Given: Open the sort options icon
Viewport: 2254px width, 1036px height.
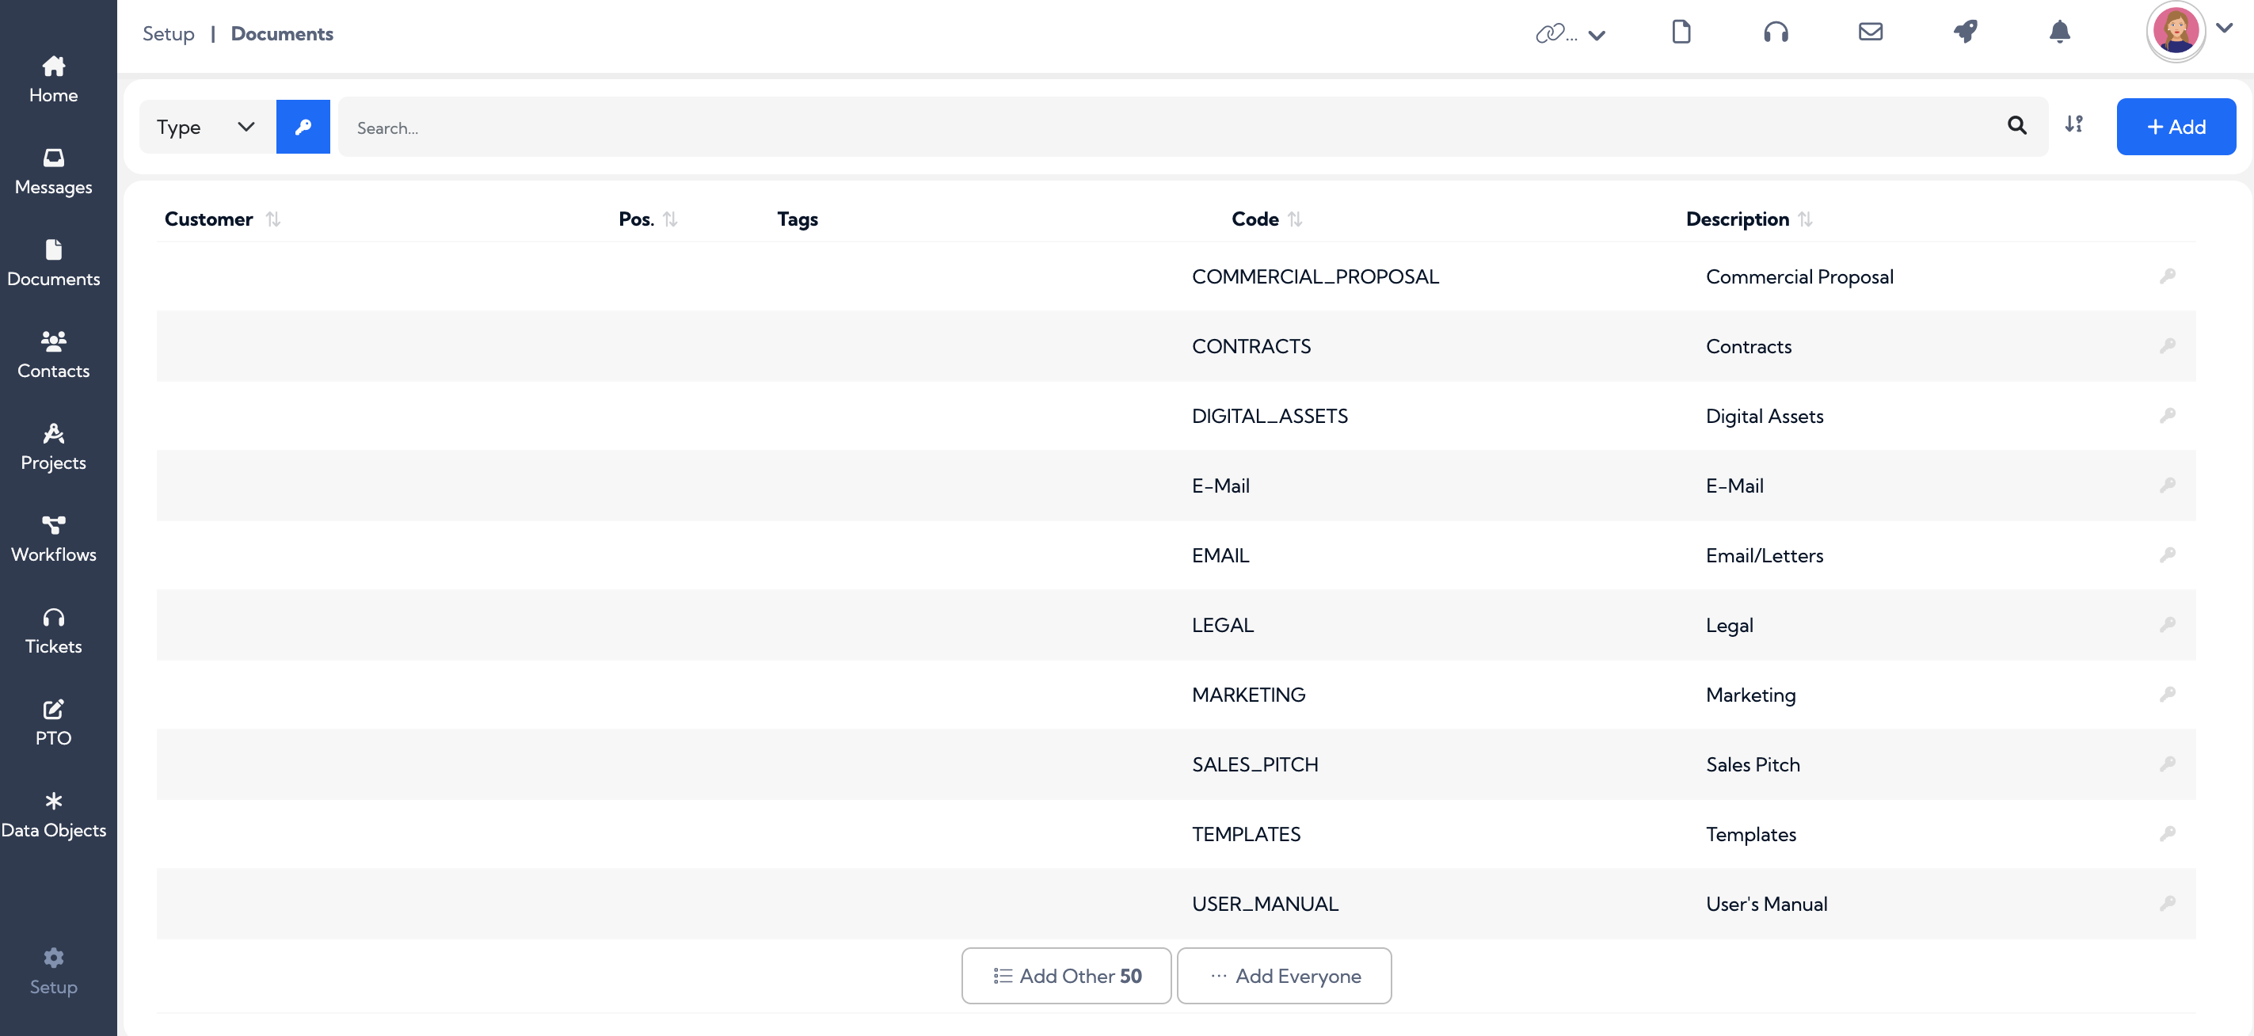Looking at the screenshot, I should tap(2073, 125).
